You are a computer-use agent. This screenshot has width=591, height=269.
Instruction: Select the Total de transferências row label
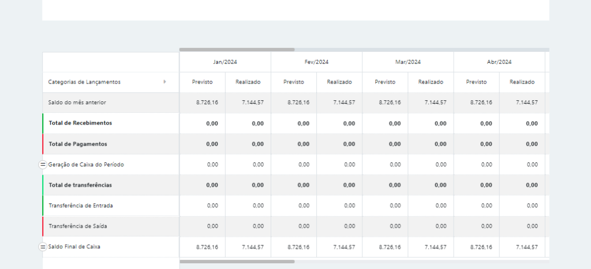[x=80, y=185]
